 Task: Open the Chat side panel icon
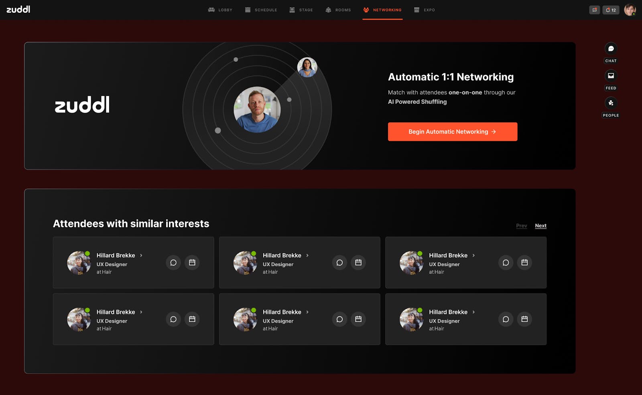(x=611, y=49)
